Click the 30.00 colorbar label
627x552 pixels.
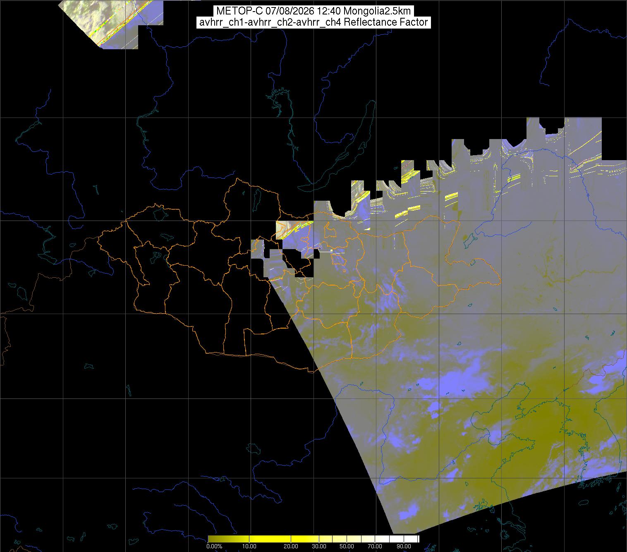pos(319,546)
